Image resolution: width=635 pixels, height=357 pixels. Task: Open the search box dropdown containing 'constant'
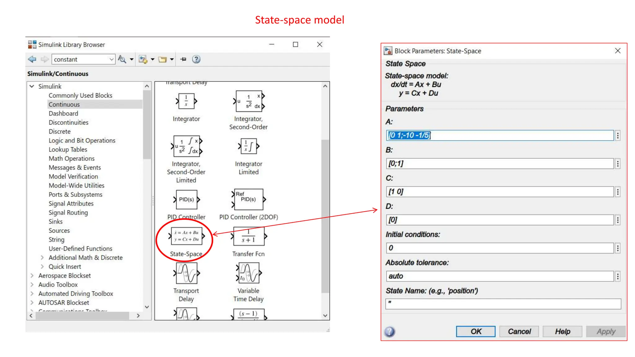pyautogui.click(x=111, y=59)
